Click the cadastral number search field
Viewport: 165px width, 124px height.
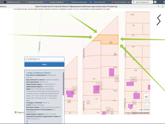44,59
